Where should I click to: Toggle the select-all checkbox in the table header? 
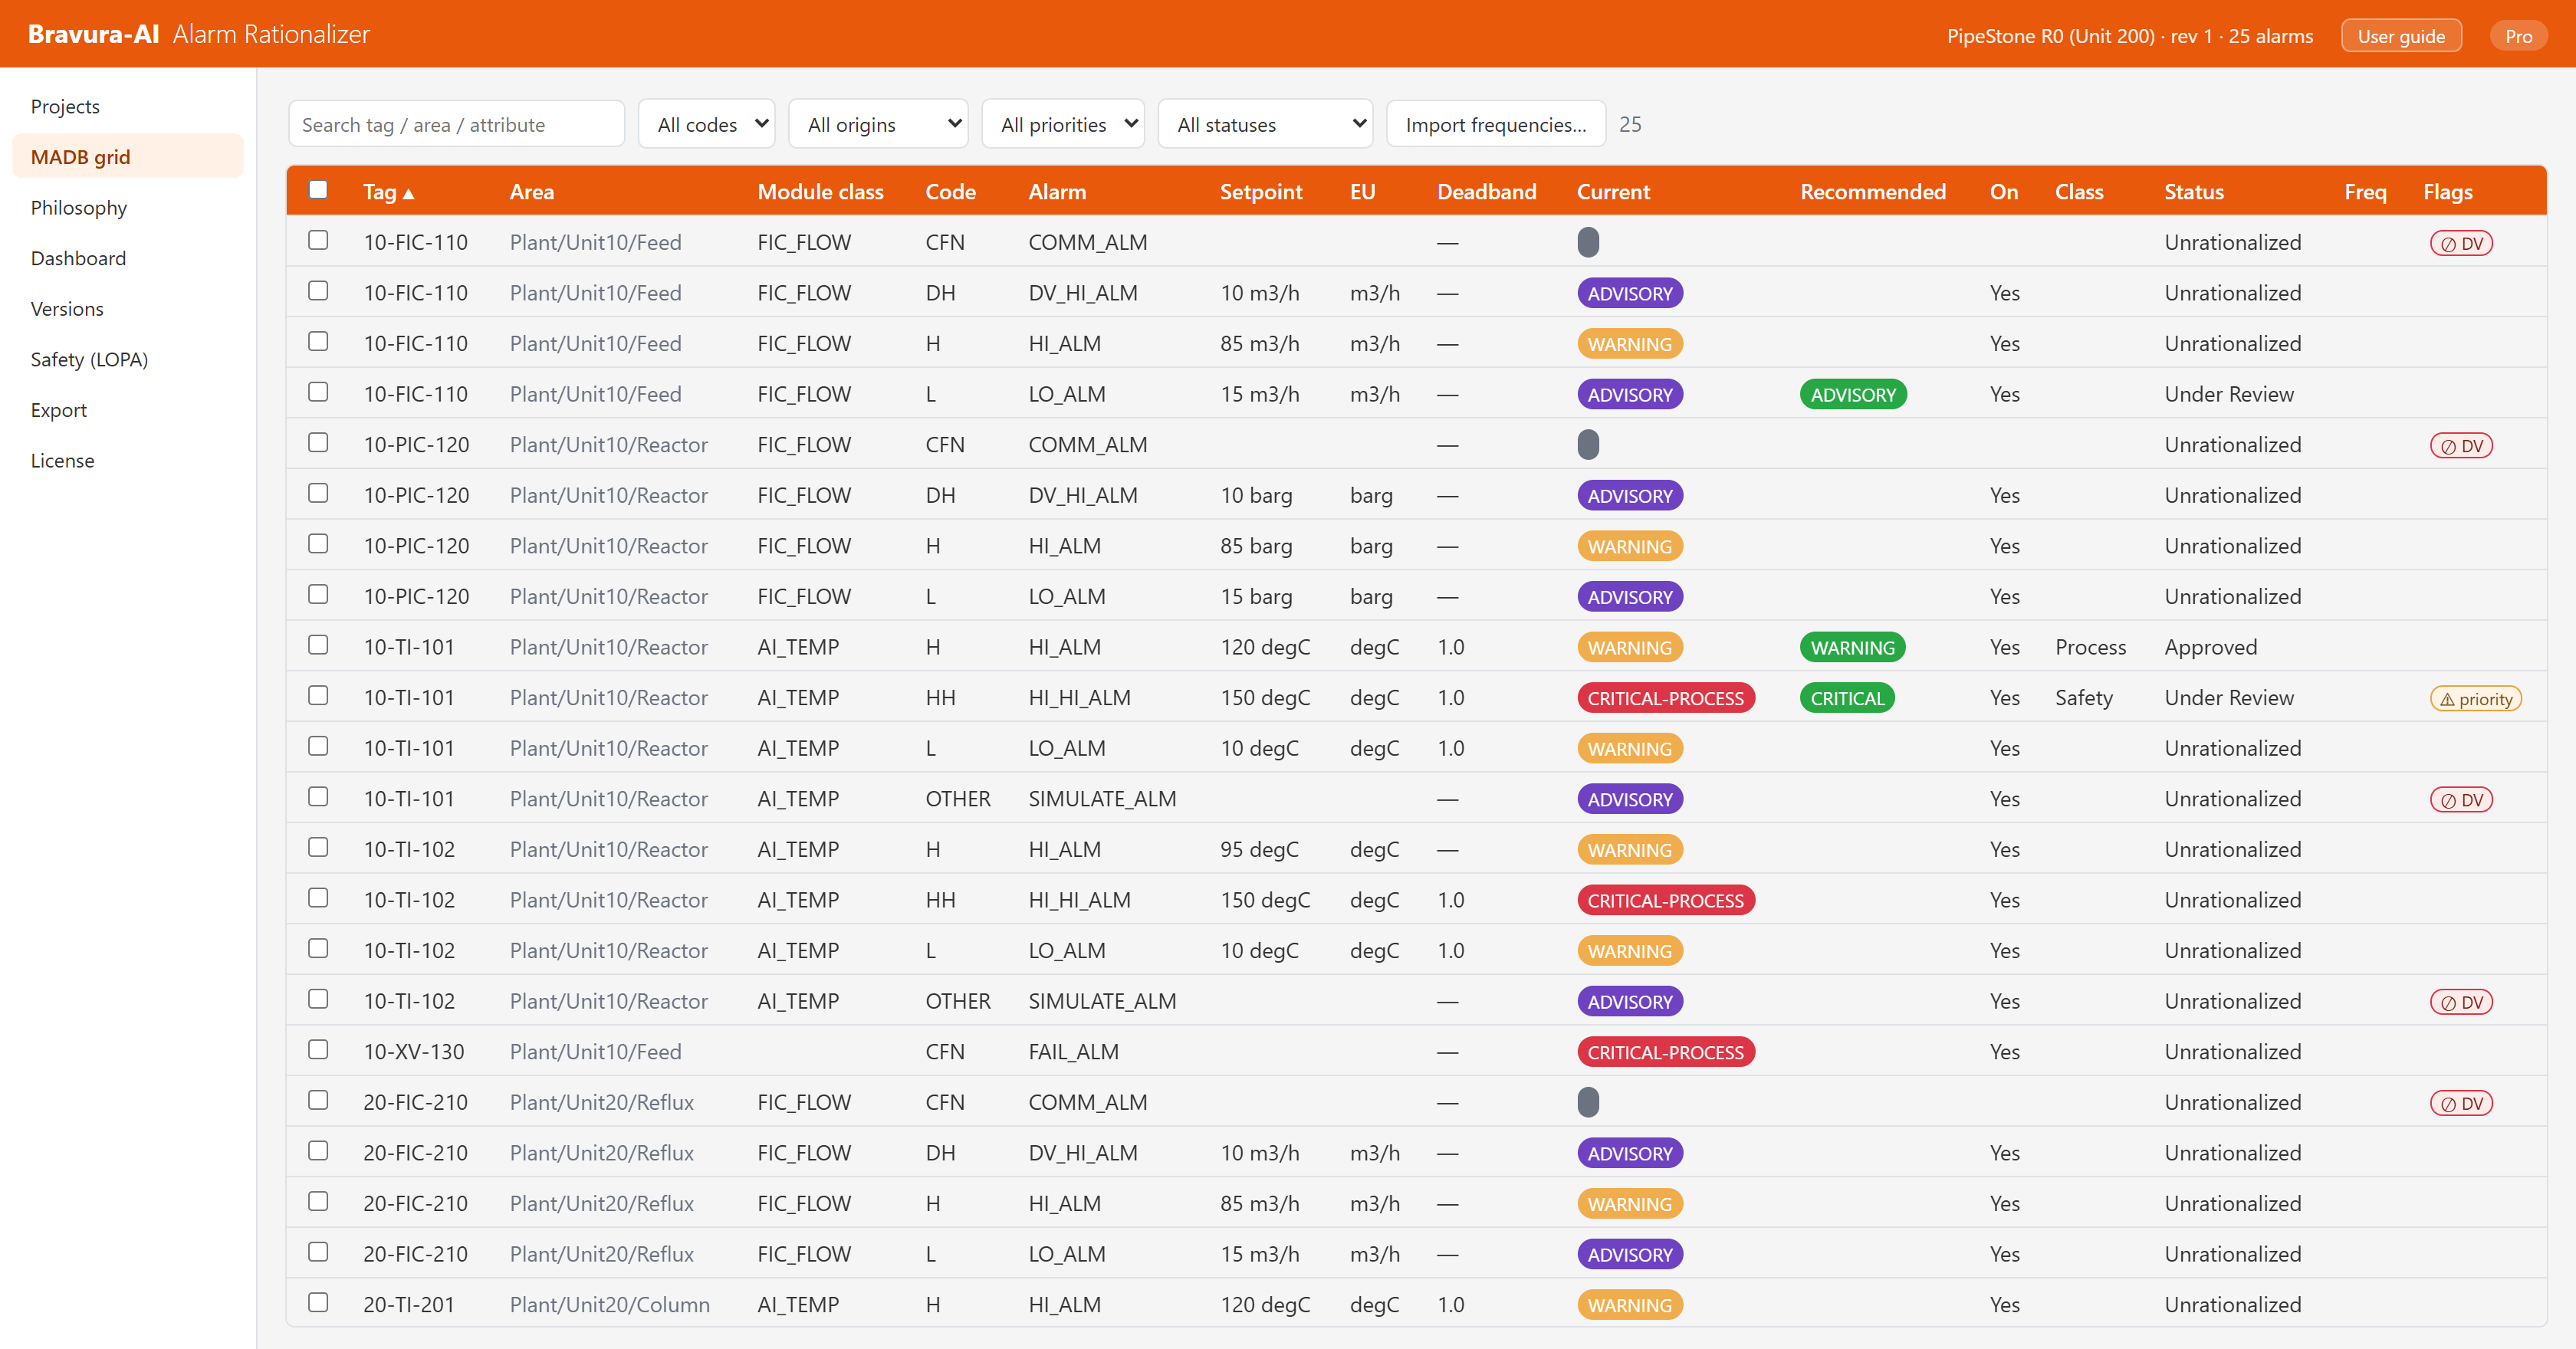point(318,190)
